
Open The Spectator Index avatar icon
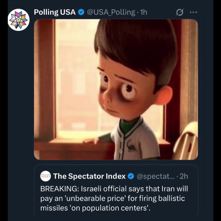pos(45,176)
